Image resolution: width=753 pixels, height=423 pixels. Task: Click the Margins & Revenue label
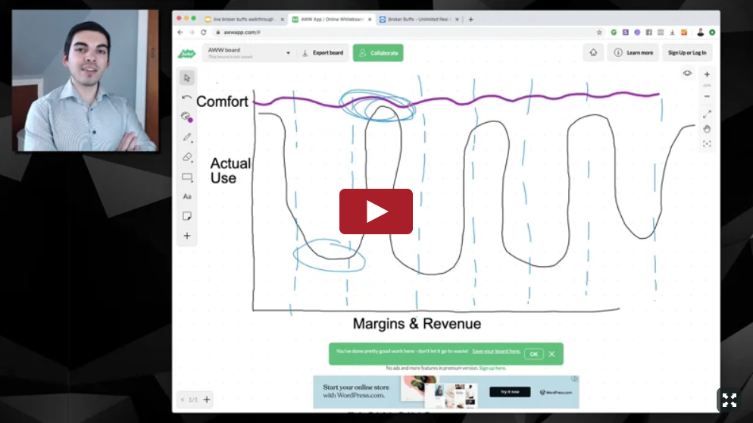pos(417,324)
